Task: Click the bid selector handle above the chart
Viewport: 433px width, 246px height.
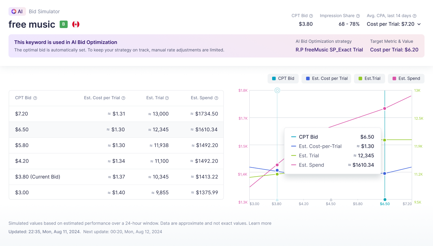Action: pyautogui.click(x=277, y=90)
